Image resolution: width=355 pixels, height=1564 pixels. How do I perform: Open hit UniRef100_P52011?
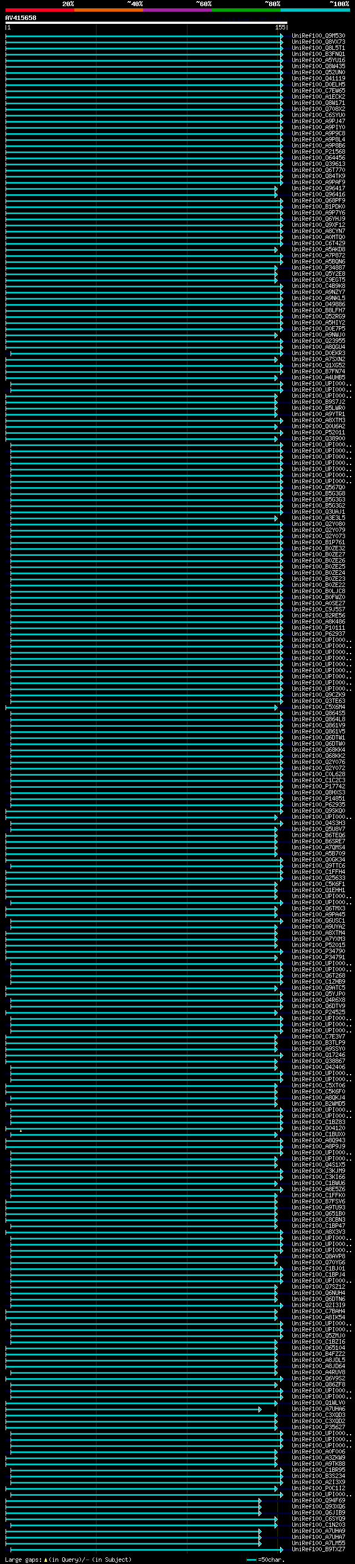(x=318, y=432)
